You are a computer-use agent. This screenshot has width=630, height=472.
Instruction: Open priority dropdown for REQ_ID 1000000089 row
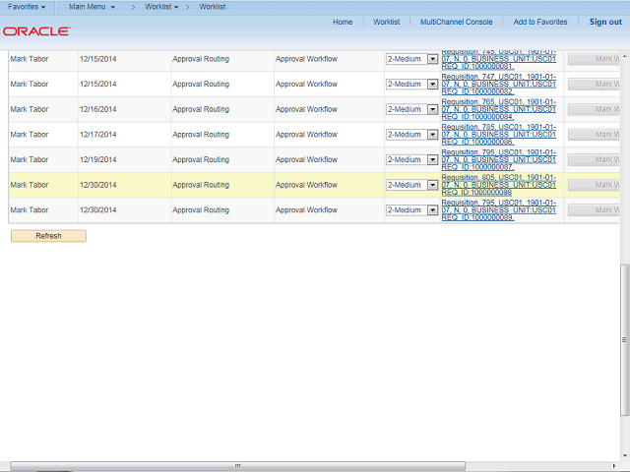pos(411,209)
